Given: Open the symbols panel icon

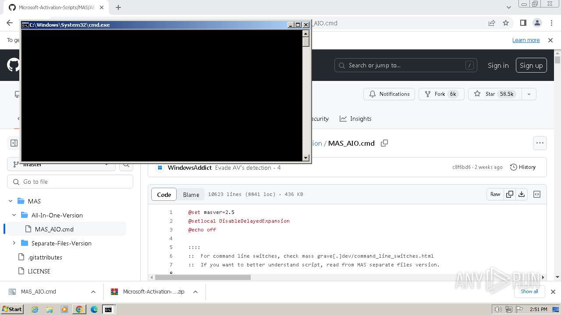Looking at the screenshot, I should (537, 194).
